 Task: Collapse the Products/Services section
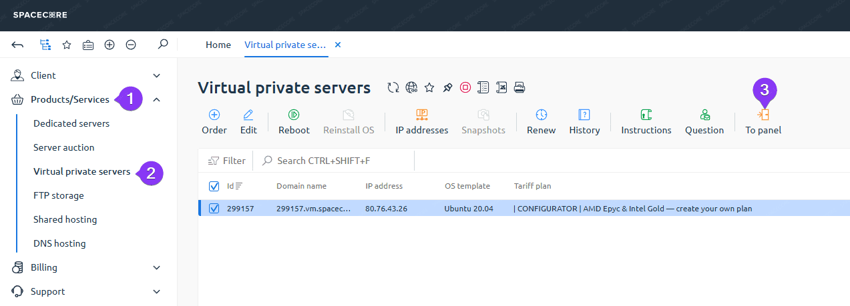pyautogui.click(x=156, y=99)
